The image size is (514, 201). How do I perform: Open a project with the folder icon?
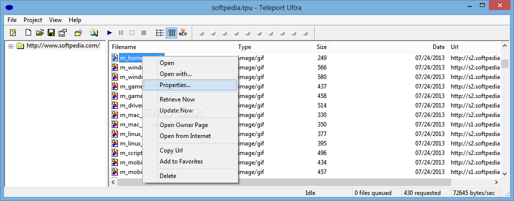pyautogui.click(x=40, y=32)
